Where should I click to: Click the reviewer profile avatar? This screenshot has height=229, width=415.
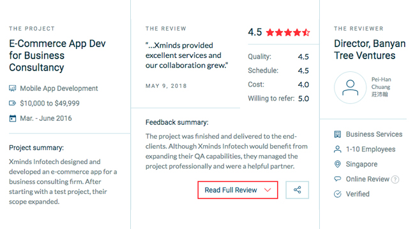coord(350,87)
